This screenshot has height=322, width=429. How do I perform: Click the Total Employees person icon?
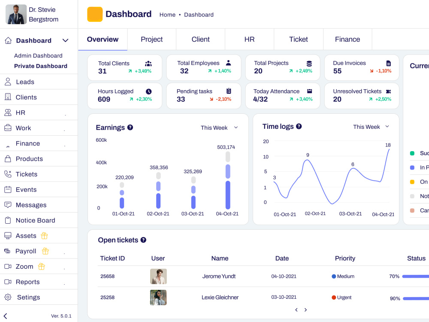(229, 63)
